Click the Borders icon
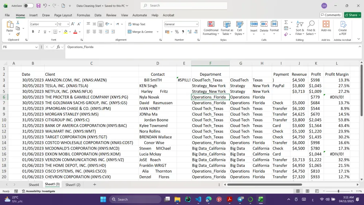Viewport: 364px width, 205px height. coord(55,32)
